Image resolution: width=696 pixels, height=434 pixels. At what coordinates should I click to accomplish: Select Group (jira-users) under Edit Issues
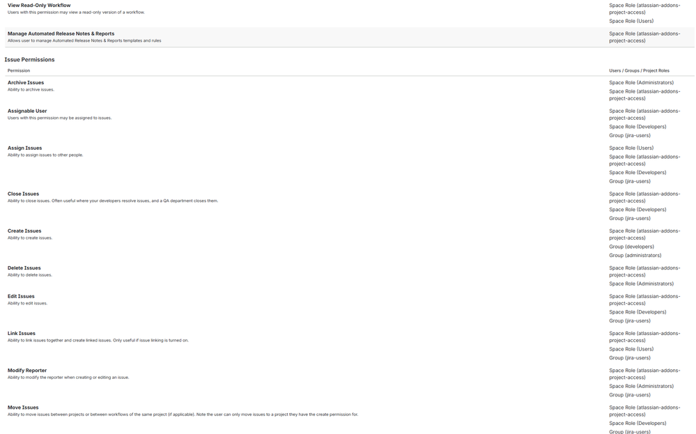[630, 319]
